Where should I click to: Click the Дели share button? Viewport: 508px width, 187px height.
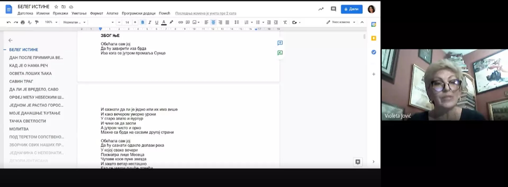351,9
